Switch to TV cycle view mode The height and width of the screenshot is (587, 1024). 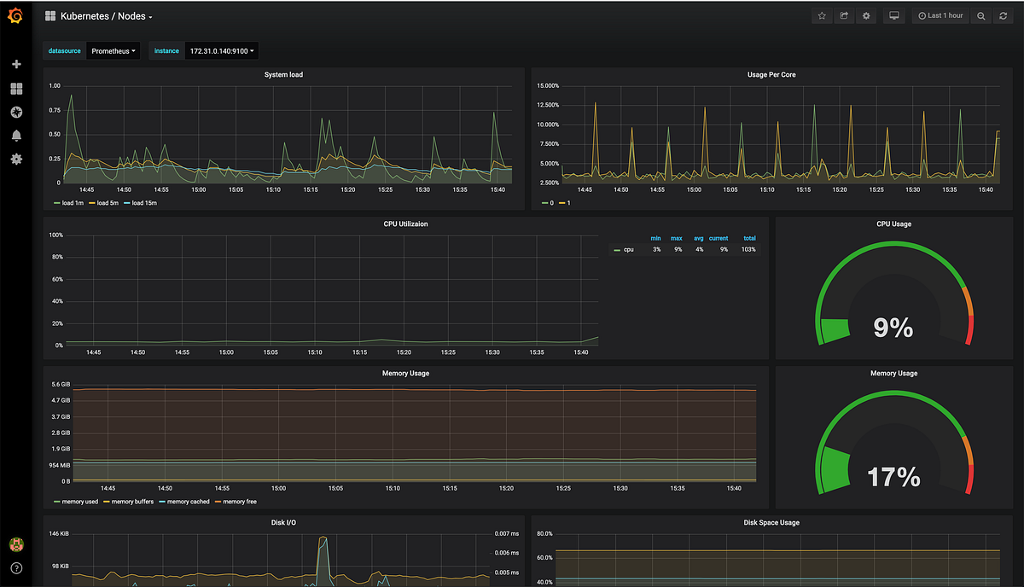[894, 16]
